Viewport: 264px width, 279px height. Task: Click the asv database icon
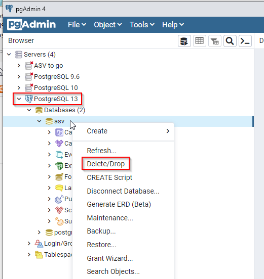click(x=49, y=121)
